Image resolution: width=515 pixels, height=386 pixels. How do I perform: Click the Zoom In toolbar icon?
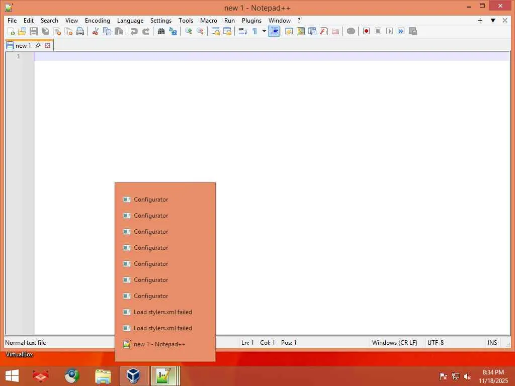[x=188, y=31]
